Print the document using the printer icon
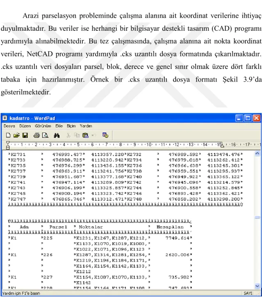The width and height of the screenshot is (262, 298). 36,135
